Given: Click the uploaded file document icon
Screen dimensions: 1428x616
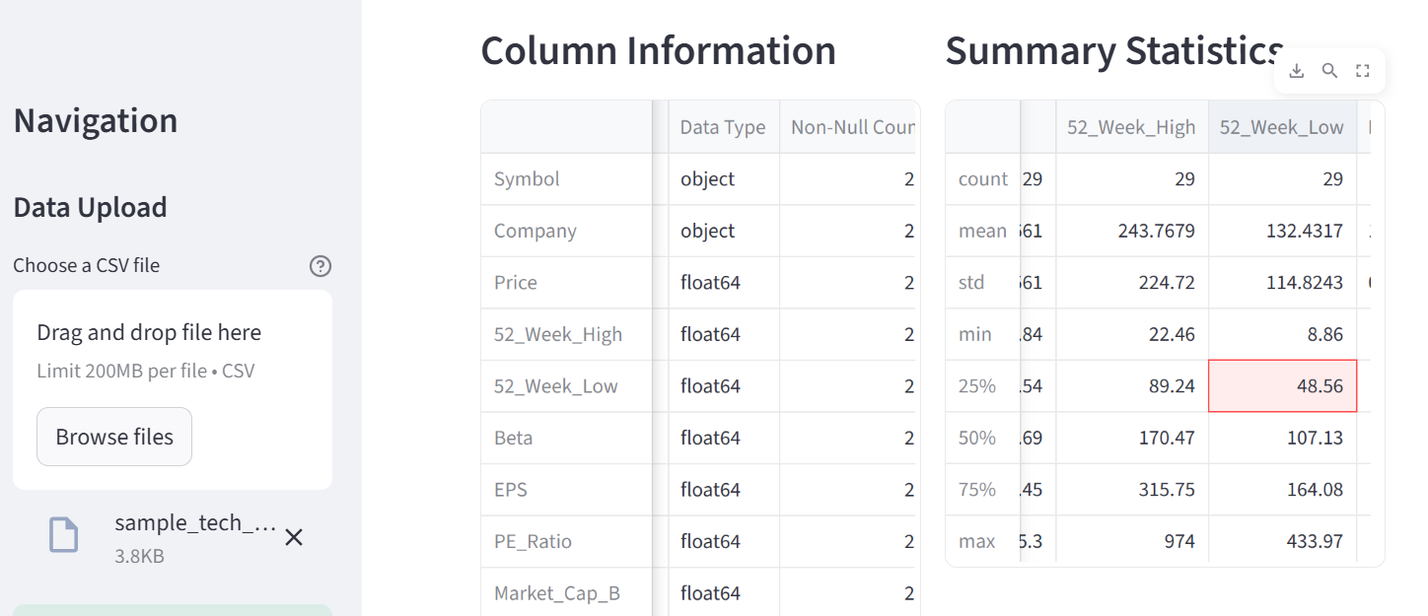Looking at the screenshot, I should tap(64, 535).
